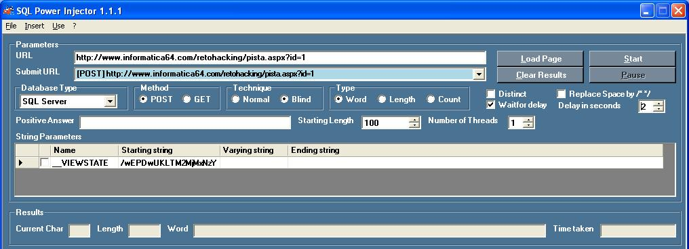Image resolution: width=689 pixels, height=249 pixels.
Task: Click the Name column header
Action: [x=84, y=150]
